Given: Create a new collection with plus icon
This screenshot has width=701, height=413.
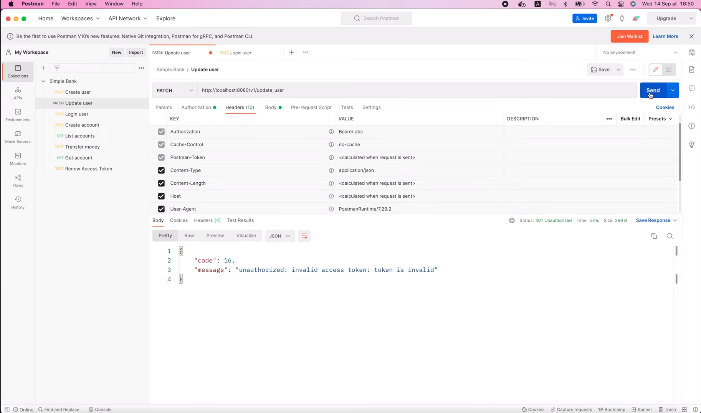Looking at the screenshot, I should (43, 68).
